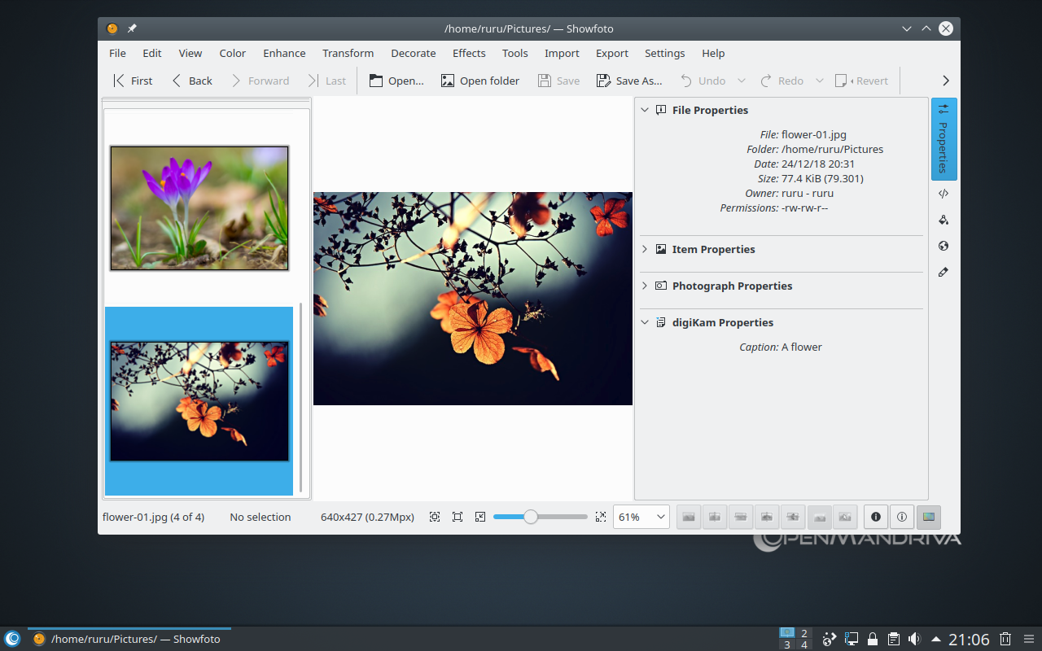The width and height of the screenshot is (1042, 651).
Task: Open the 61% zoom level dropdown
Action: (641, 517)
